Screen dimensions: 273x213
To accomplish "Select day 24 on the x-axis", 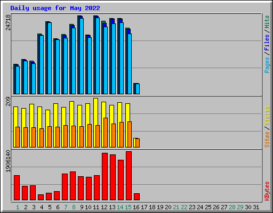I will (x=200, y=207).
